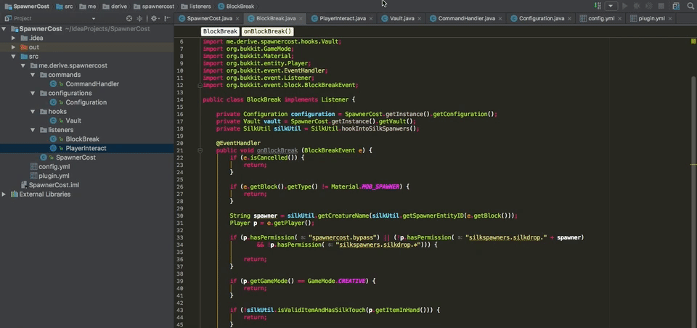The image size is (697, 328).
Task: Click the listeners breadcrumb in the navigation bar
Action: pos(195,7)
